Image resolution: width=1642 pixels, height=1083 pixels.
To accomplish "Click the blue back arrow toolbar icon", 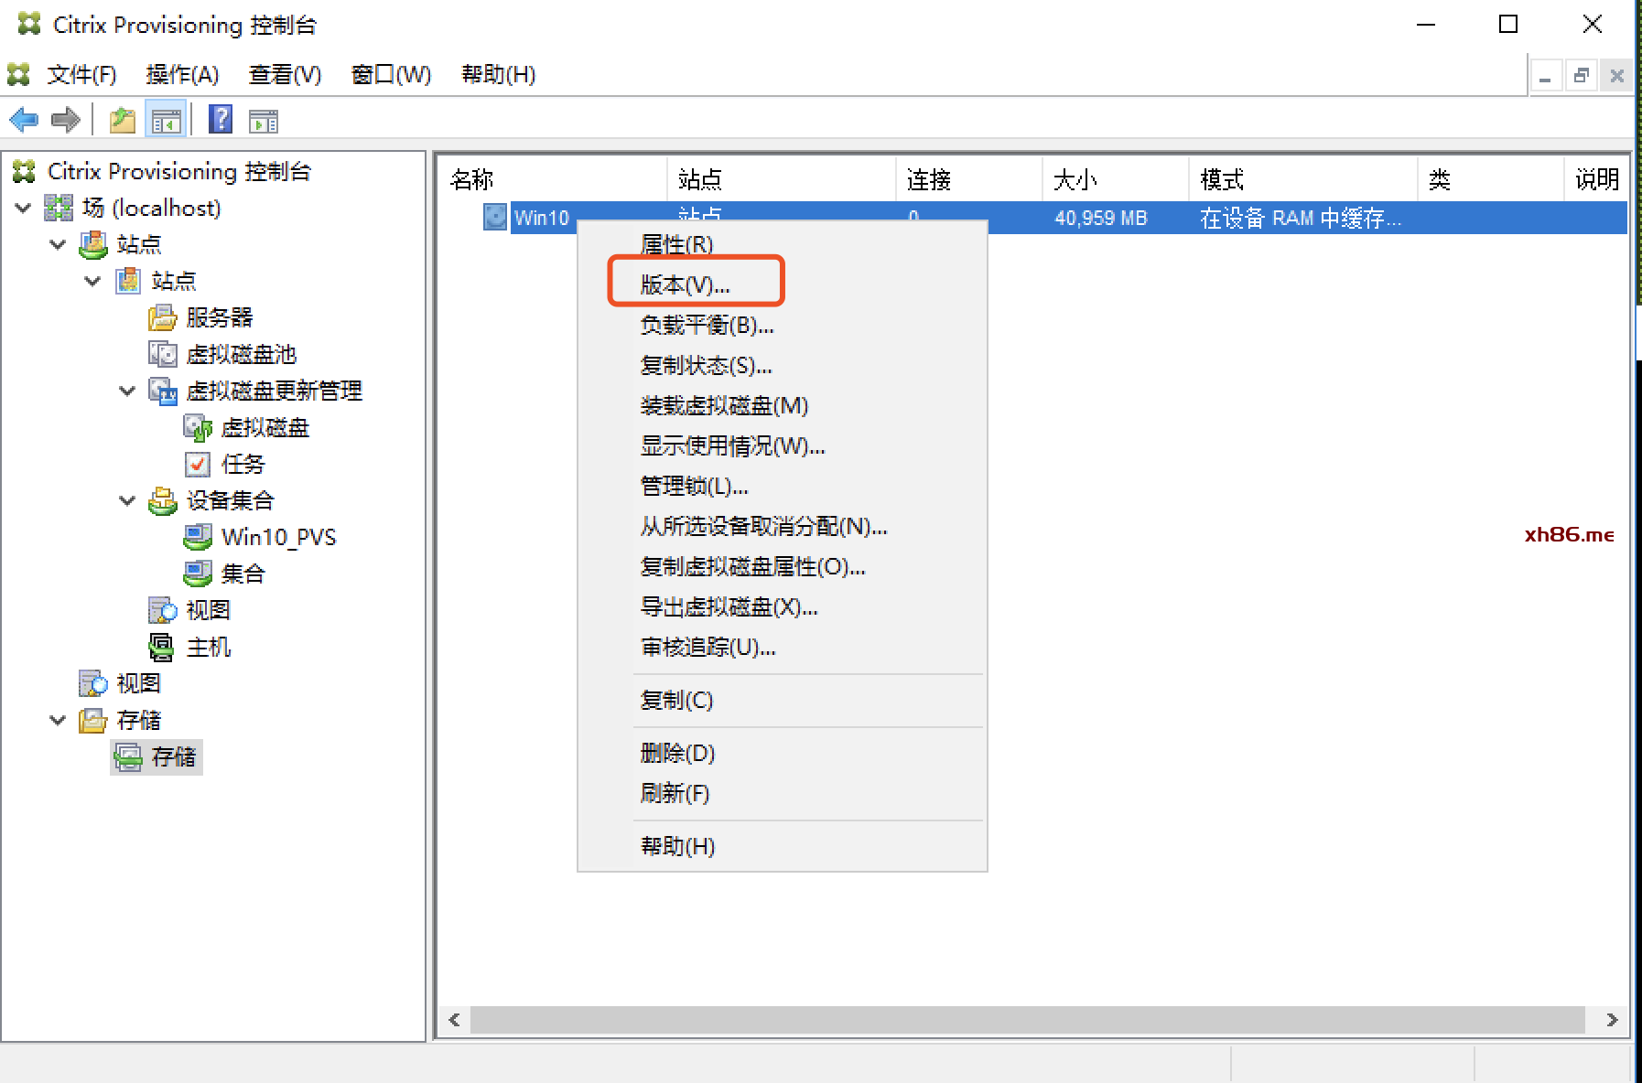I will coord(24,120).
